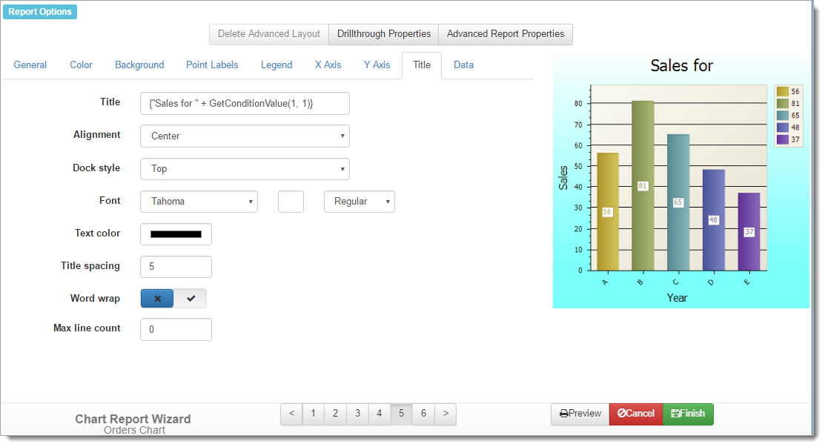The image size is (825, 447).
Task: Switch to the Point Labels tab
Action: pos(212,65)
